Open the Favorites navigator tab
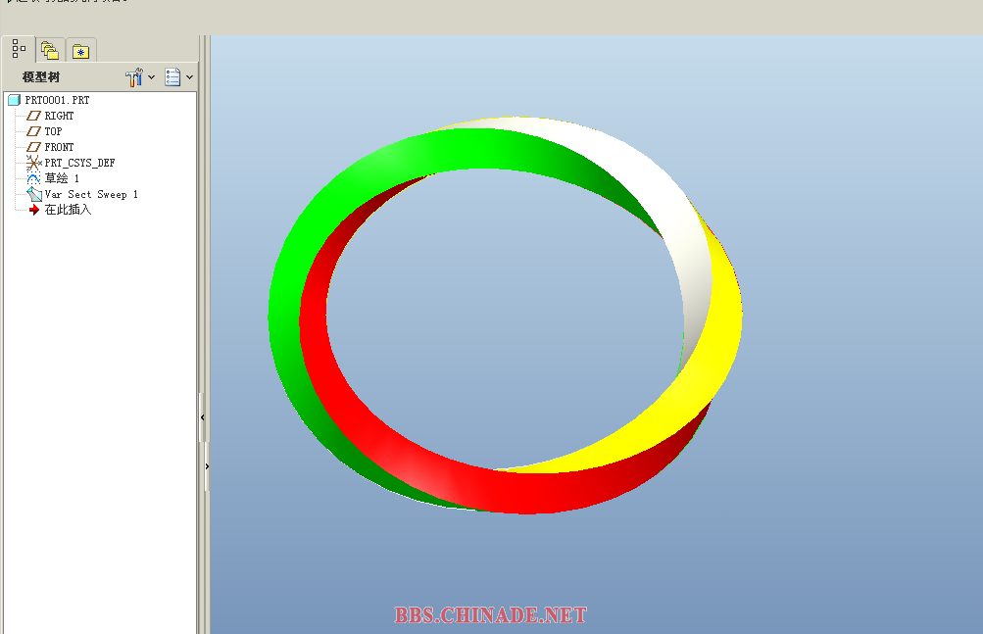The height and width of the screenshot is (634, 983). (x=81, y=51)
